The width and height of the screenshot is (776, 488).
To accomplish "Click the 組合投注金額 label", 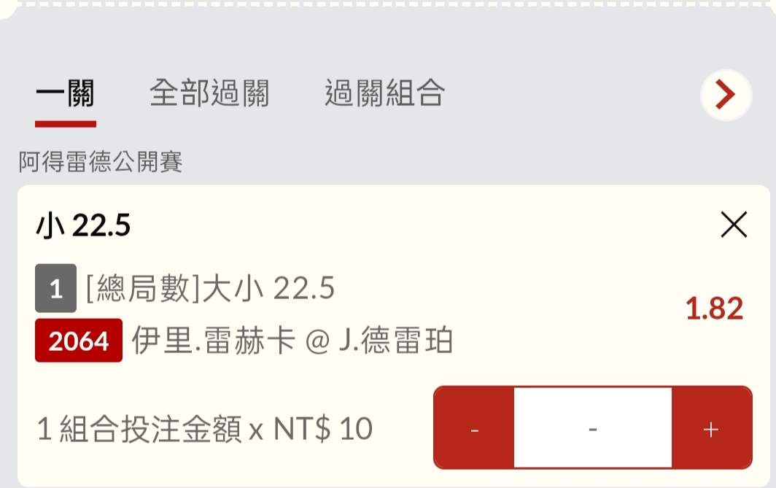I will (x=150, y=430).
